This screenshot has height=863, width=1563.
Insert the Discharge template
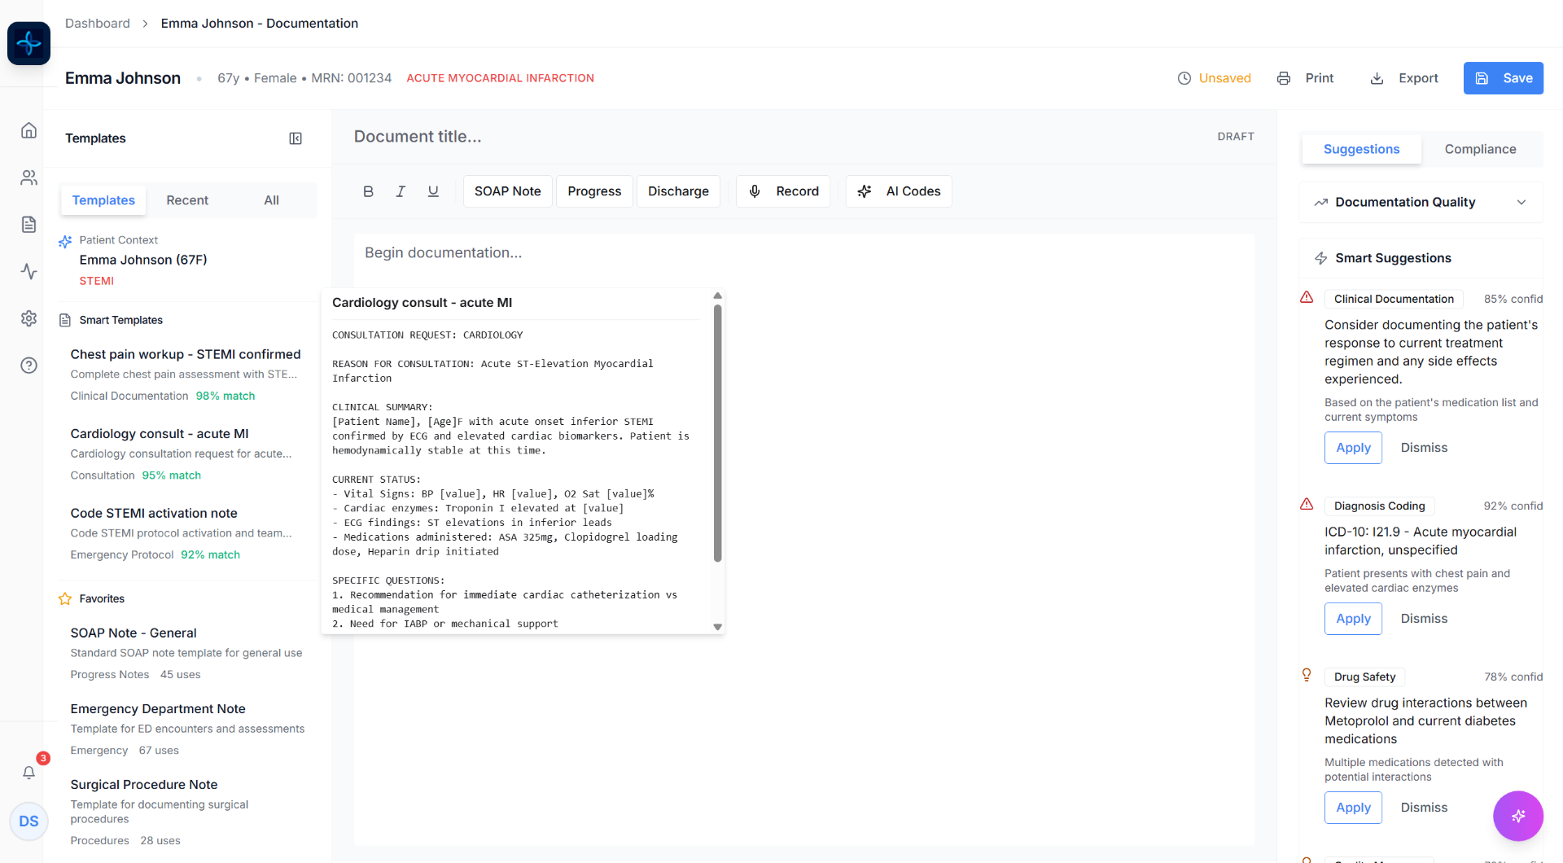point(678,191)
